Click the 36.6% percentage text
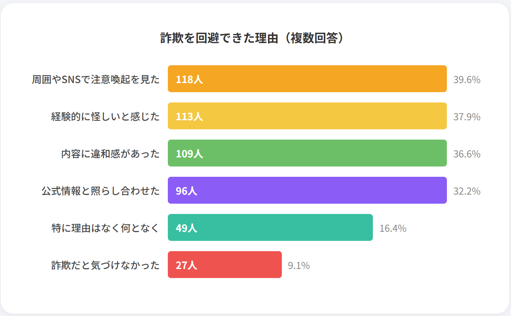This screenshot has width=511, height=316. tap(467, 154)
